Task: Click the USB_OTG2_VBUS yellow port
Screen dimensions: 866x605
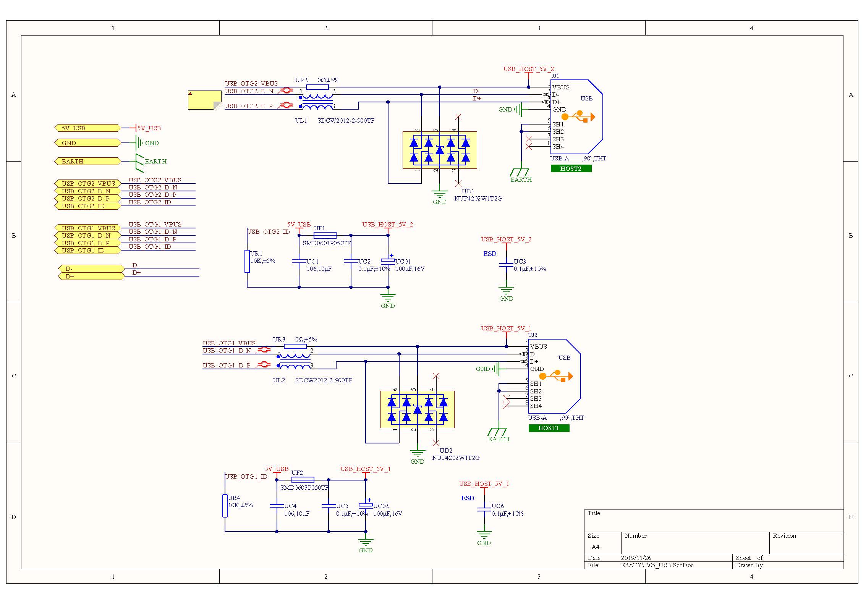Action: pyautogui.click(x=88, y=184)
